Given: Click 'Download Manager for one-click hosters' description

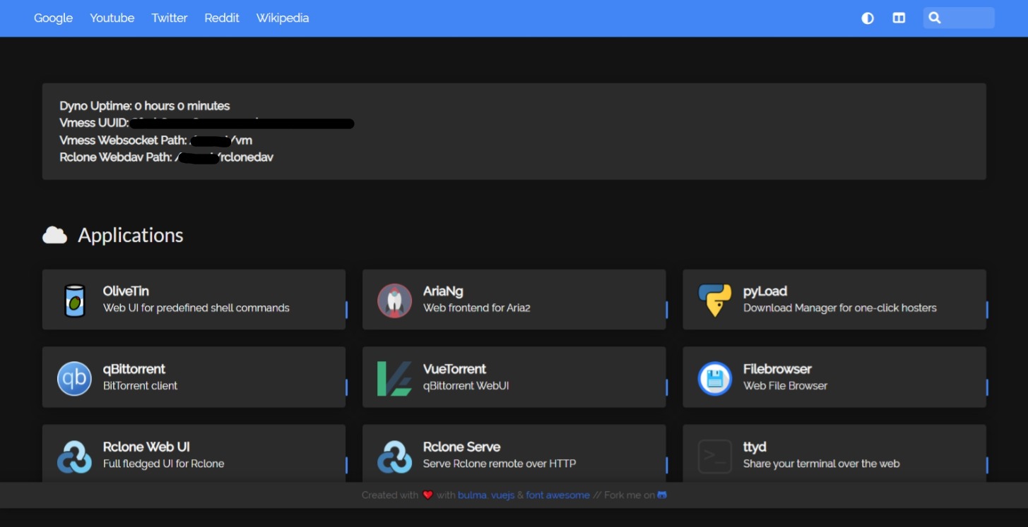Looking at the screenshot, I should pos(840,308).
